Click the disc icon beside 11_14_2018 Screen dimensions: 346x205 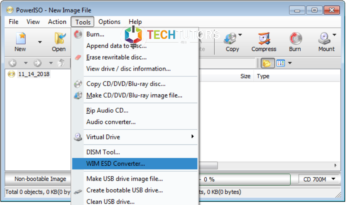(x=11, y=74)
